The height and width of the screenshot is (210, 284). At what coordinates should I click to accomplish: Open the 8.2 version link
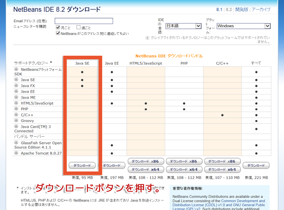[x=229, y=9]
